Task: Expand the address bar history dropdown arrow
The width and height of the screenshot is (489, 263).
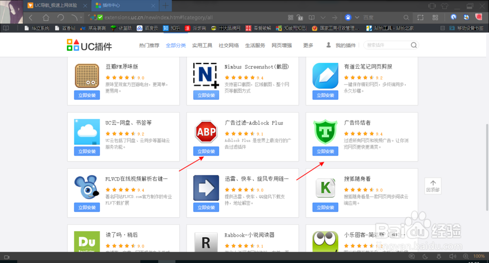Action: pyautogui.click(x=323, y=18)
